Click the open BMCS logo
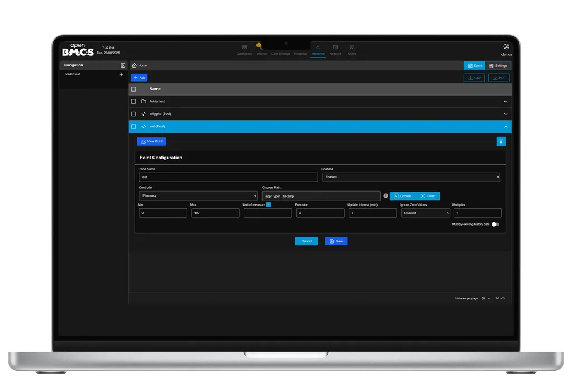 tap(78, 50)
